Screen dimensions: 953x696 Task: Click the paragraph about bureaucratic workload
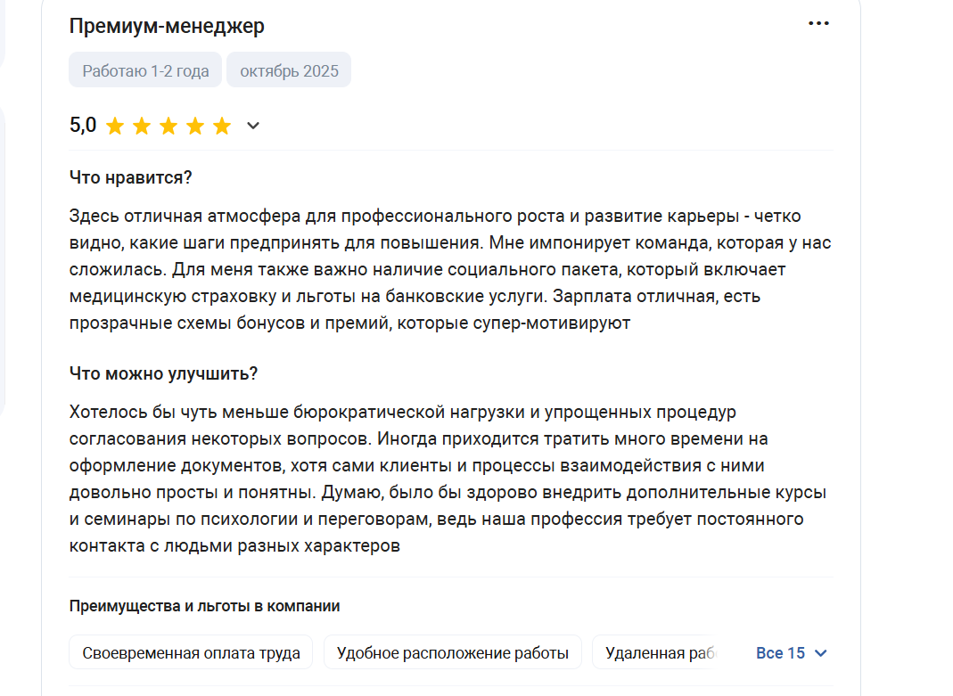(x=446, y=479)
